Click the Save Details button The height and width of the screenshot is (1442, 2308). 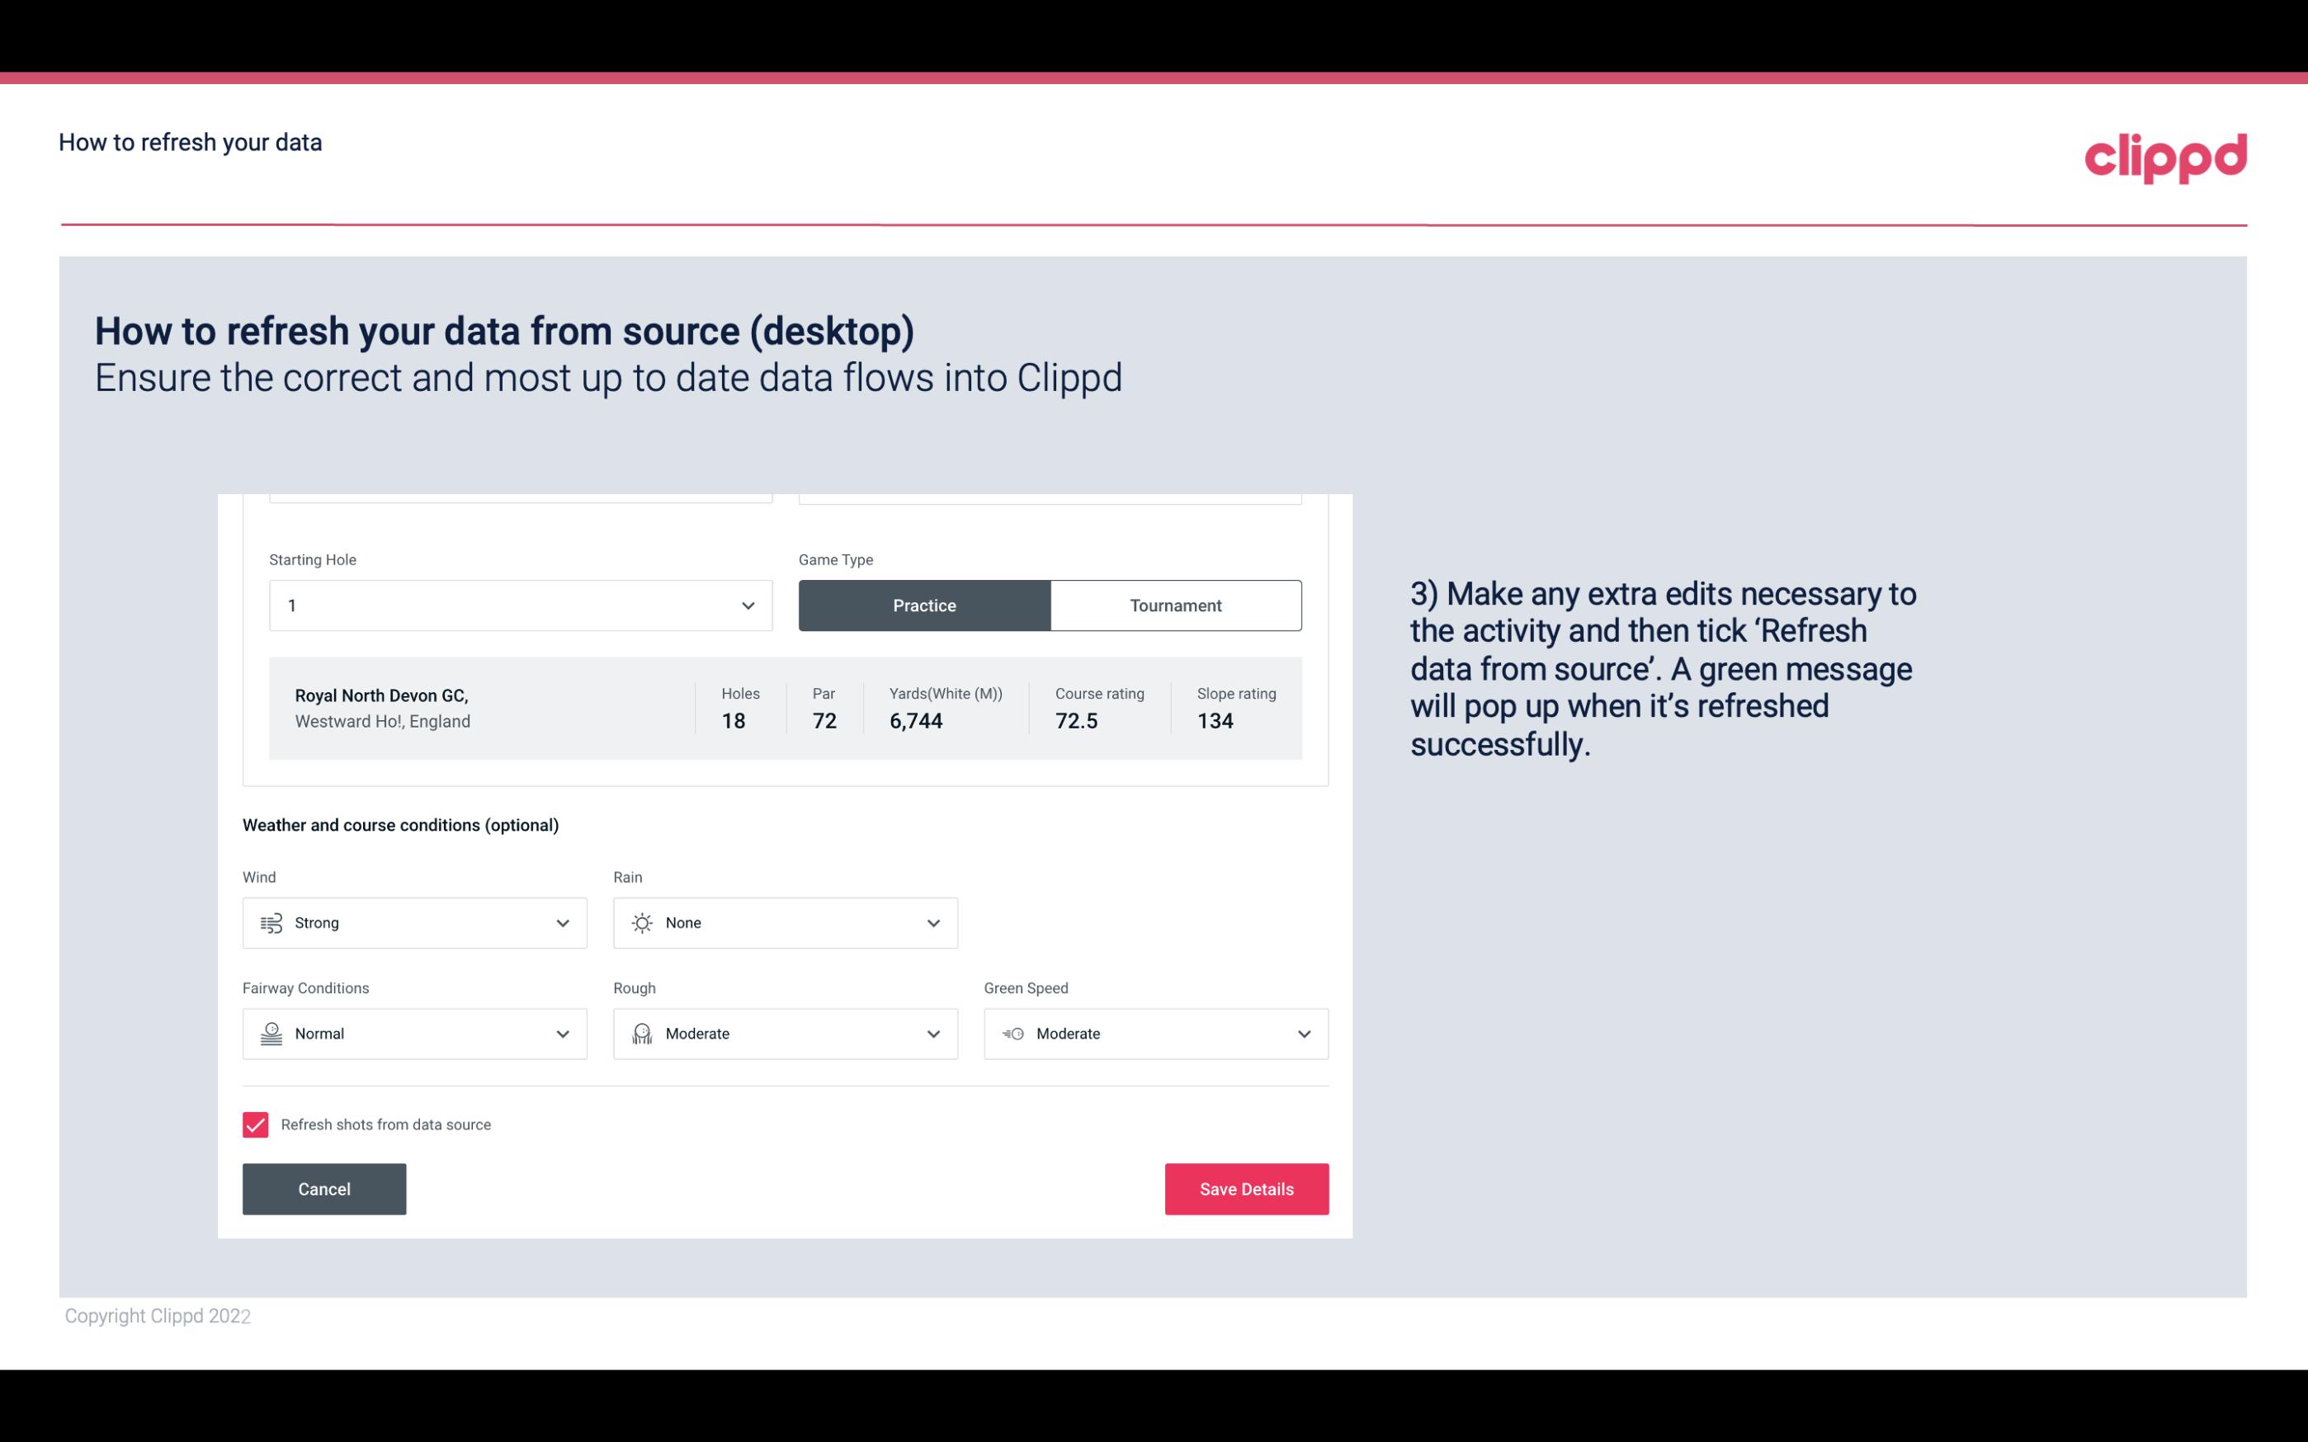[1246, 1188]
